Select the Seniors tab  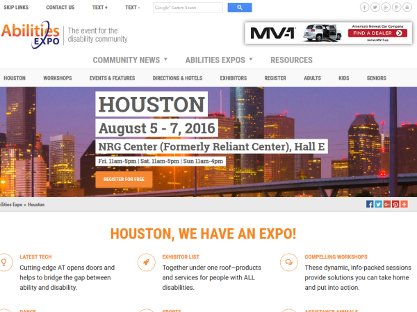coord(376,78)
